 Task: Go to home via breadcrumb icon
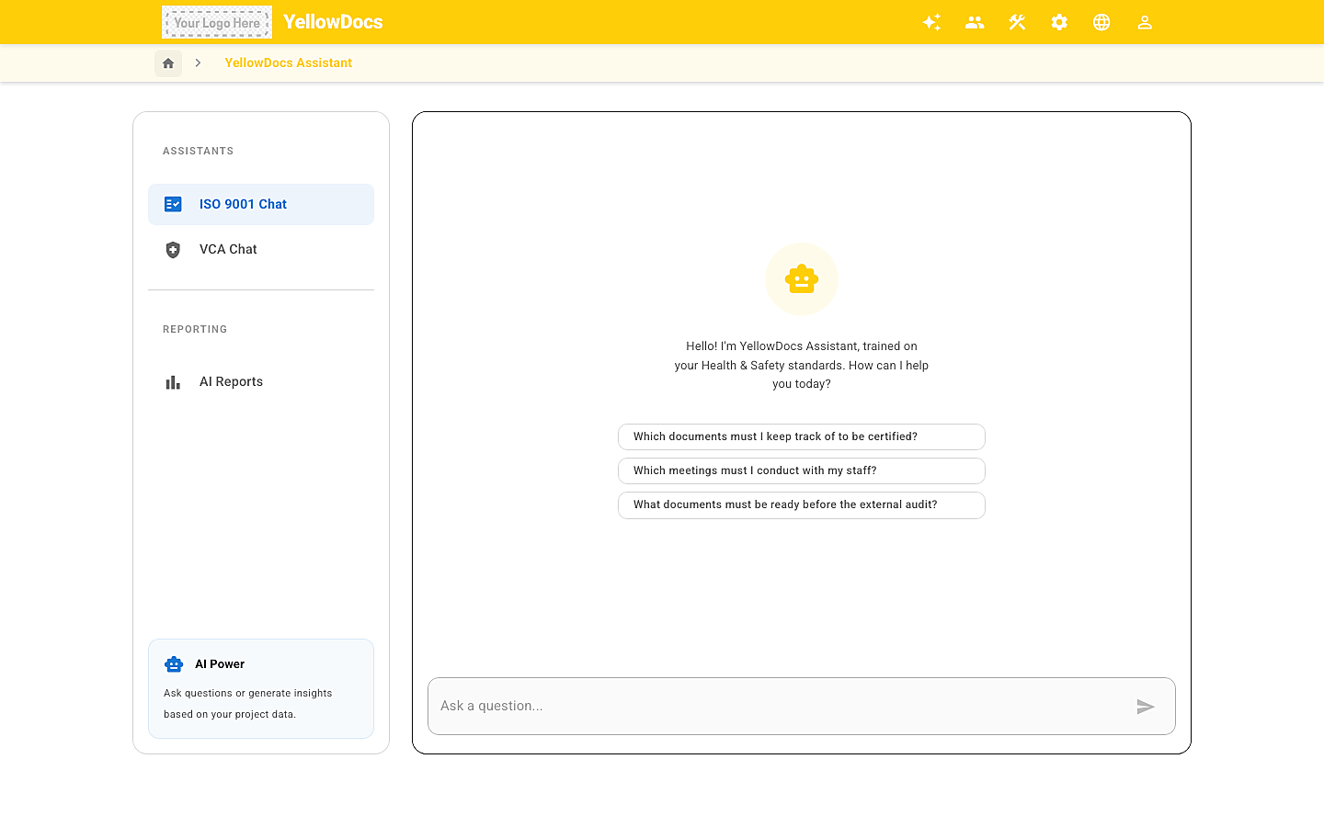(168, 63)
